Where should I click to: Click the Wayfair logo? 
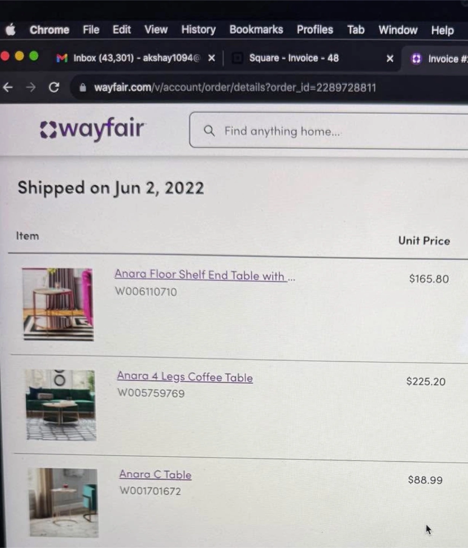[x=92, y=129]
